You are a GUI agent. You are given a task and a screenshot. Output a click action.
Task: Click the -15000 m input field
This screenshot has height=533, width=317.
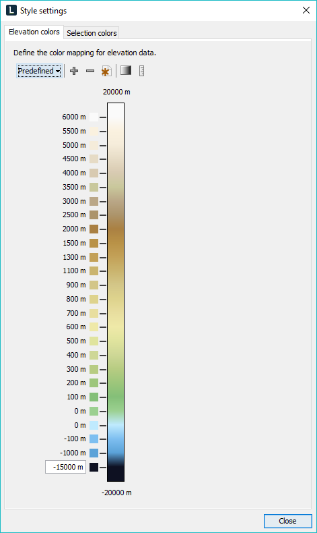(x=65, y=467)
